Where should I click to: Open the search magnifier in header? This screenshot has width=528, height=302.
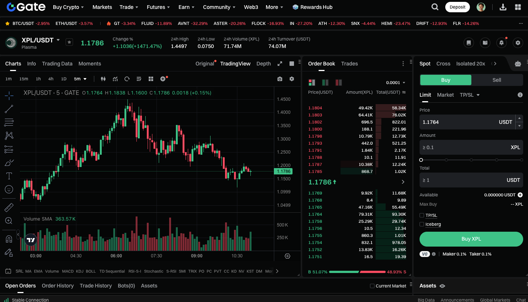(x=435, y=7)
